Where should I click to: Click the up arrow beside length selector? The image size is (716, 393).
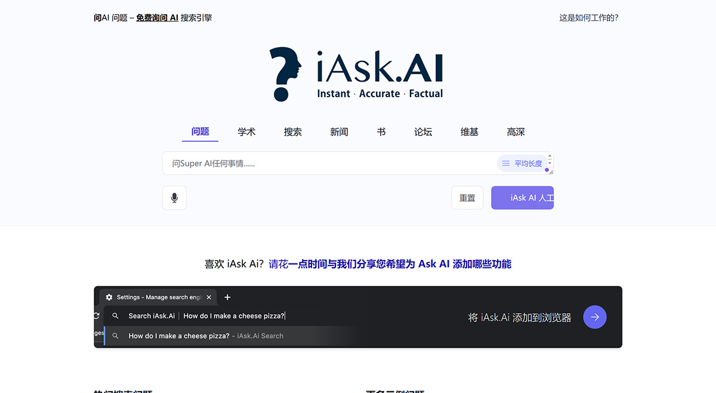click(550, 156)
